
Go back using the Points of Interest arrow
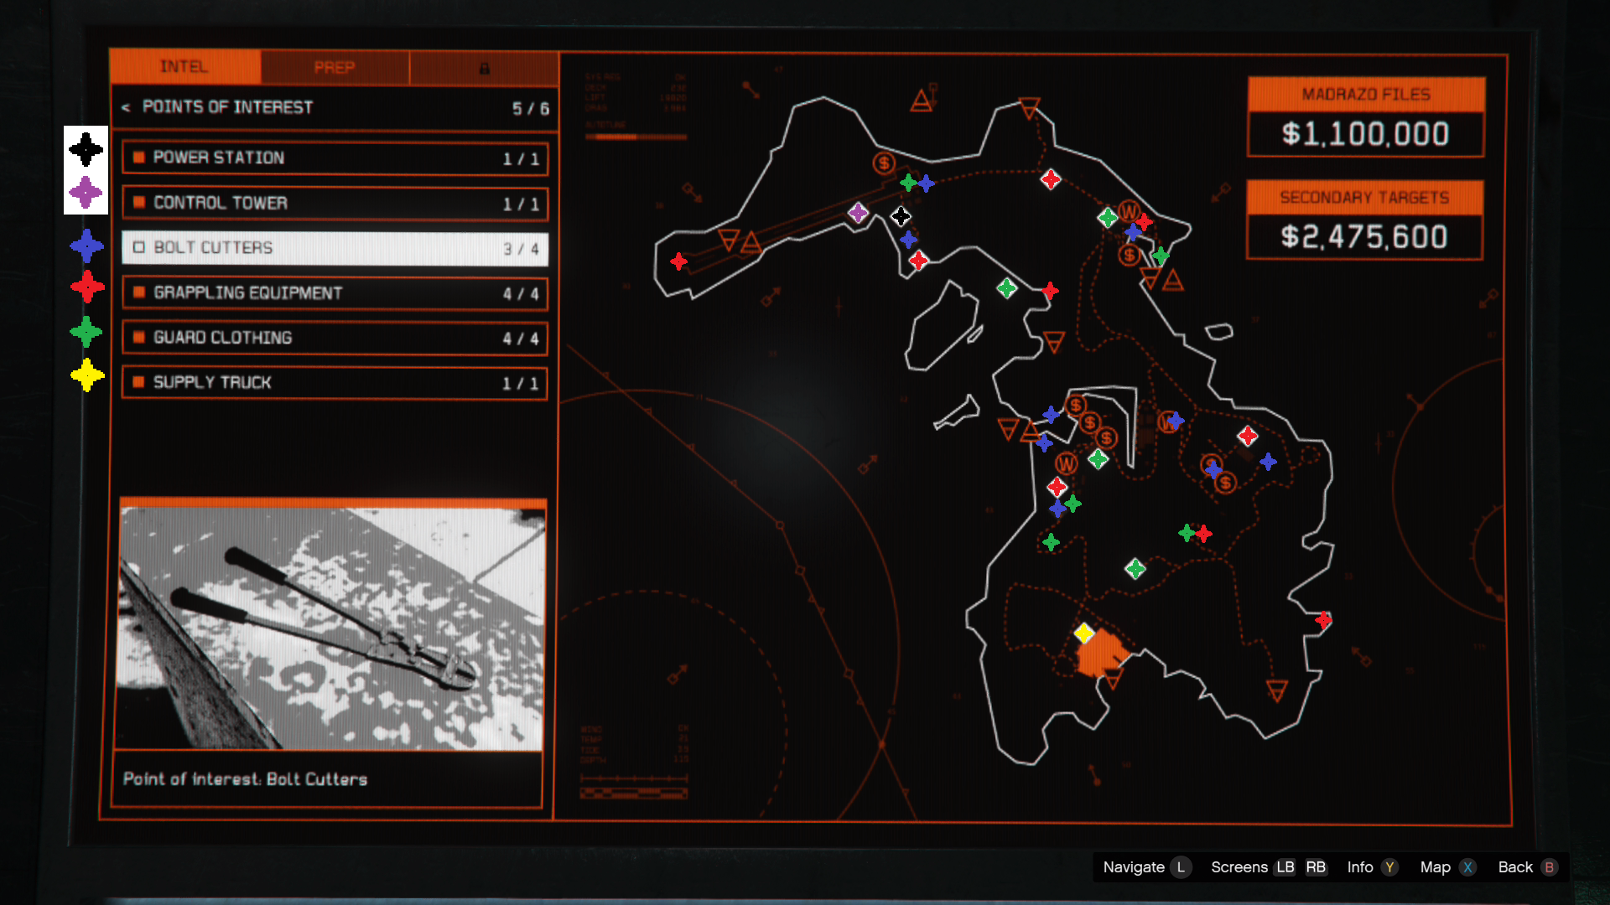coord(126,107)
